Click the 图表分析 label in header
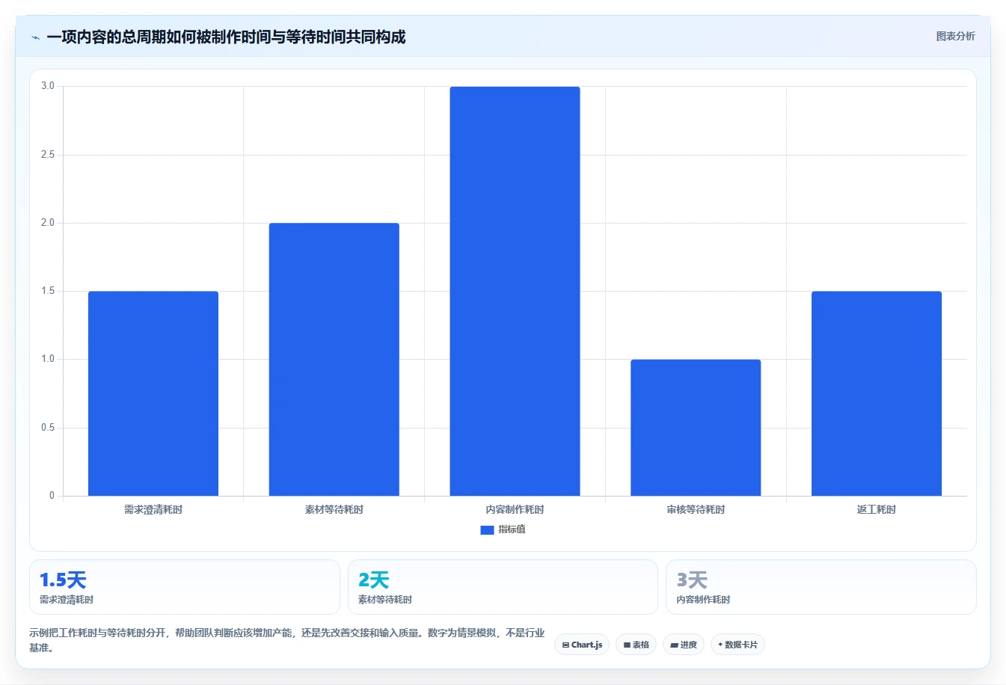Viewport: 1006px width, 685px height. pyautogui.click(x=955, y=36)
